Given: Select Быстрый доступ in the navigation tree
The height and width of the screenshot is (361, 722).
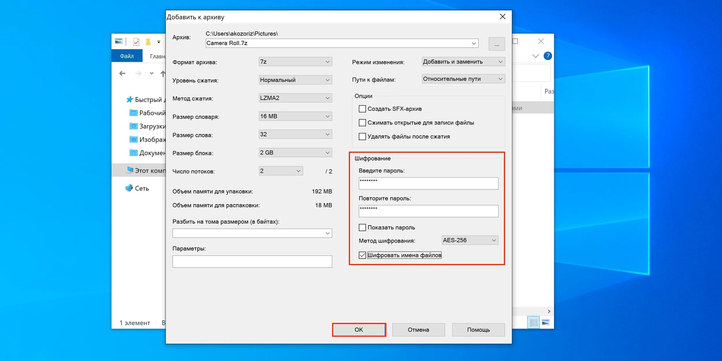Looking at the screenshot, I should pyautogui.click(x=146, y=100).
